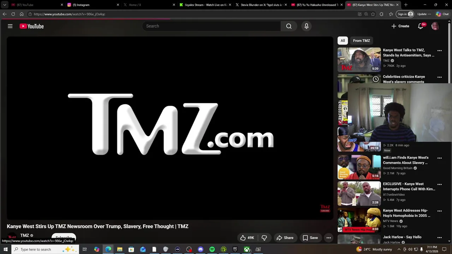Open the TMZ channel name below video

pos(25,235)
